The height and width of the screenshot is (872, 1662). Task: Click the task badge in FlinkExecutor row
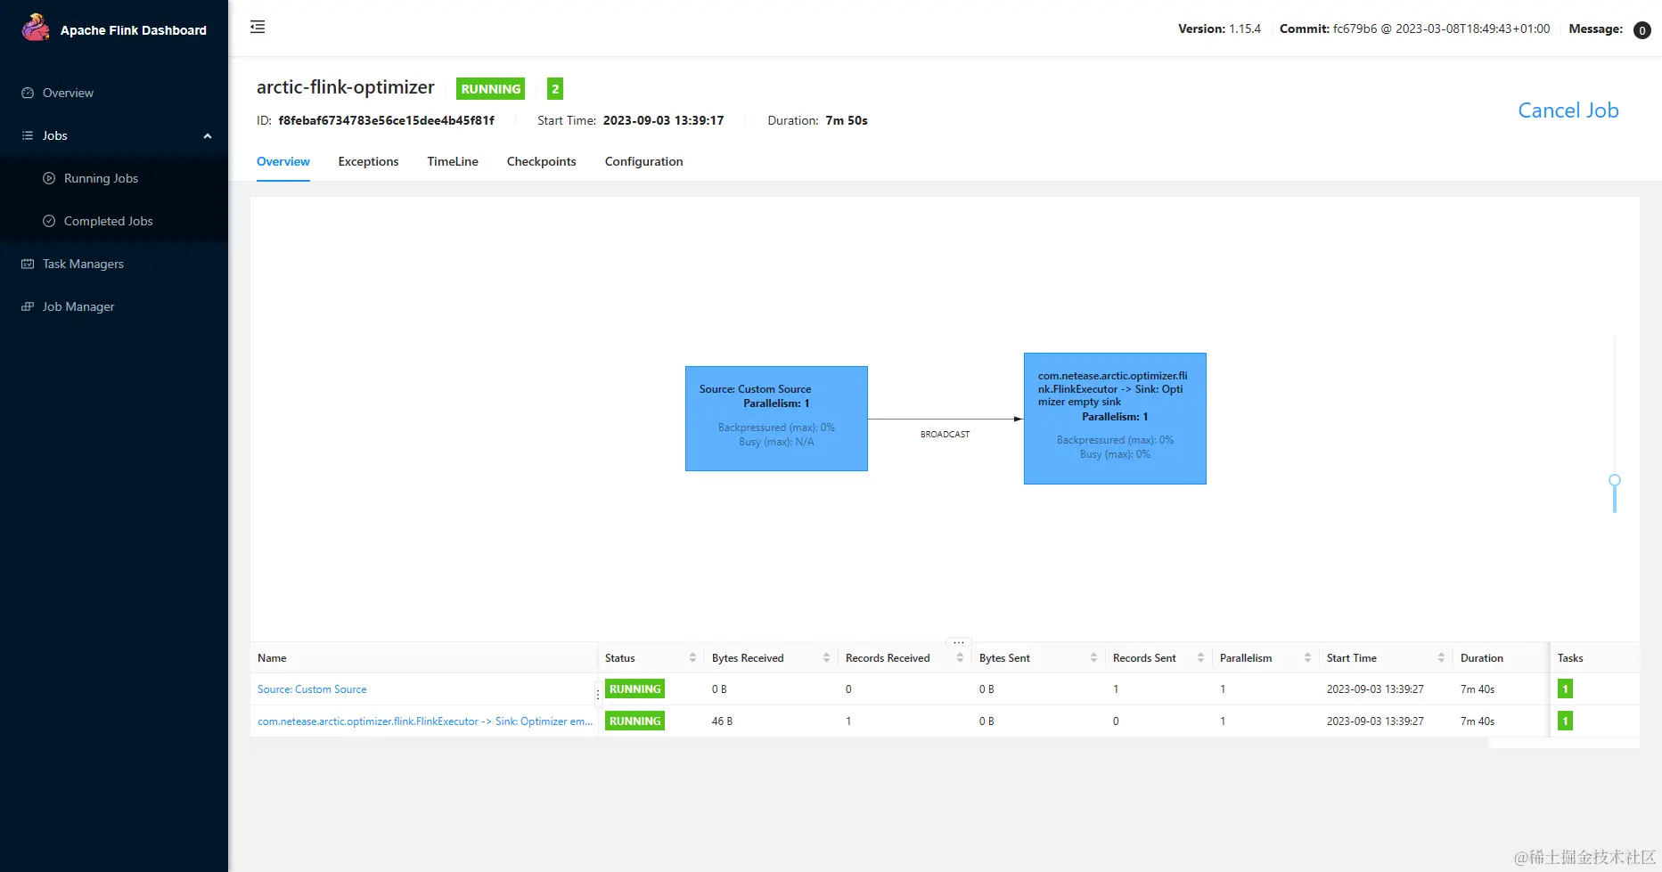click(1565, 721)
